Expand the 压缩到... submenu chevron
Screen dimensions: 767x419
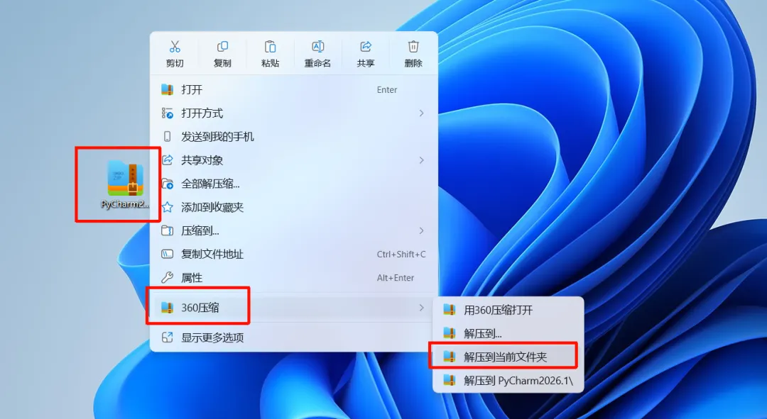tap(421, 230)
